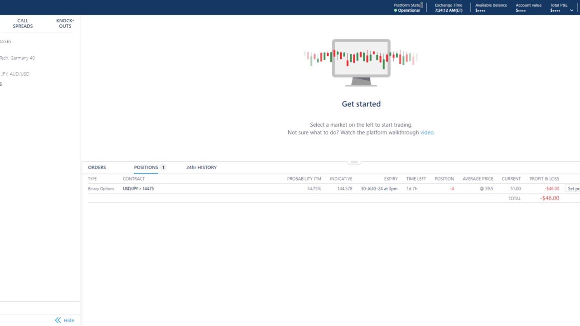Click the total -$46.00 profit and loss
The width and height of the screenshot is (580, 326).
pos(550,198)
